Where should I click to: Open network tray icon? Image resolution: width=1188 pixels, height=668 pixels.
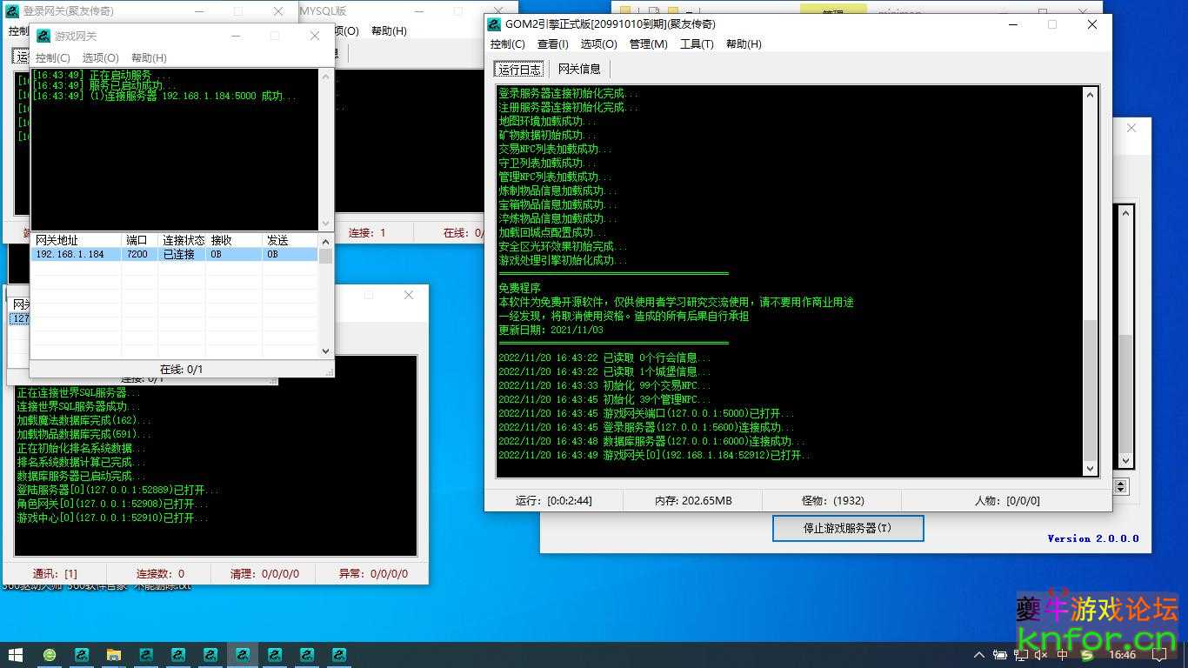pyautogui.click(x=1021, y=655)
